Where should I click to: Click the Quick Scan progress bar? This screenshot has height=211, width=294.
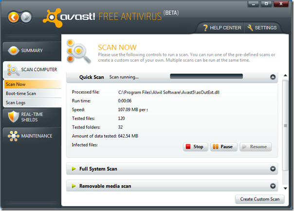[x=206, y=76]
